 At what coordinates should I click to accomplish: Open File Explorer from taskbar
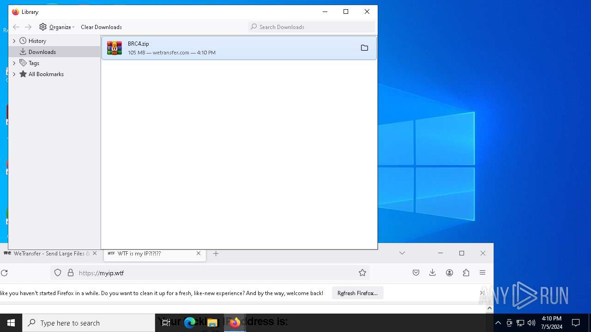[x=212, y=323]
